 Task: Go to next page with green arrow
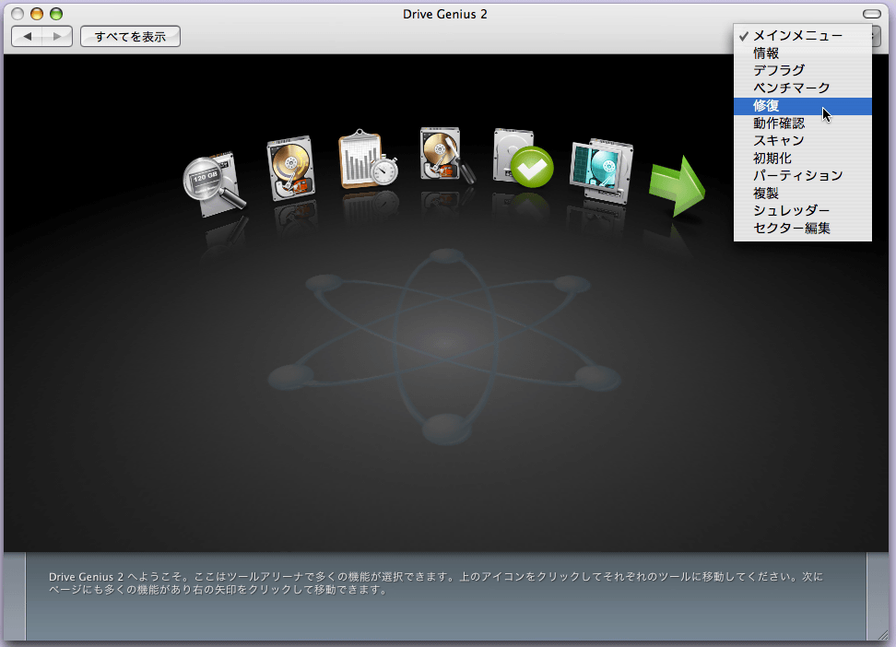(x=678, y=186)
